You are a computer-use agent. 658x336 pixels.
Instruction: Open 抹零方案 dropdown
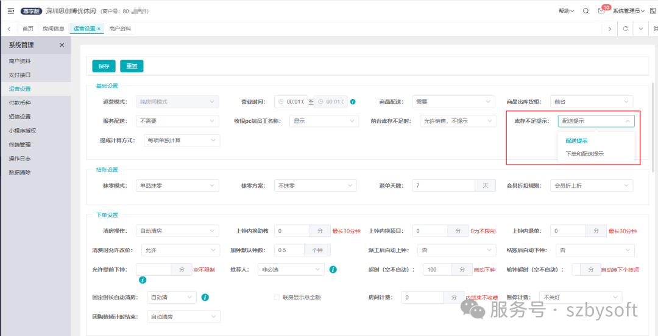(316, 185)
